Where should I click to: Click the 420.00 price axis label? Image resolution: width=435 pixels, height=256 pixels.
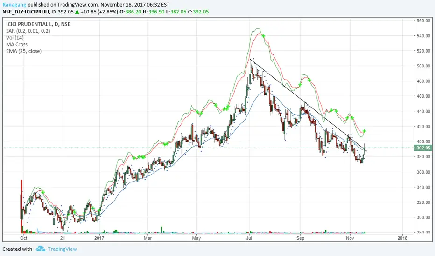(423, 126)
